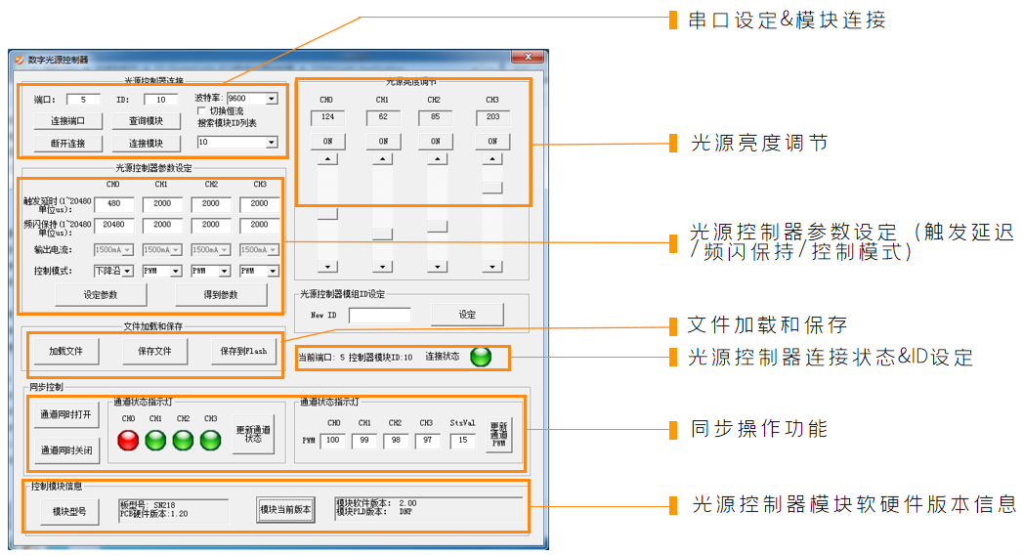The image size is (1023, 556).
Task: Click the green CH3 channel status light
Action: 210,440
